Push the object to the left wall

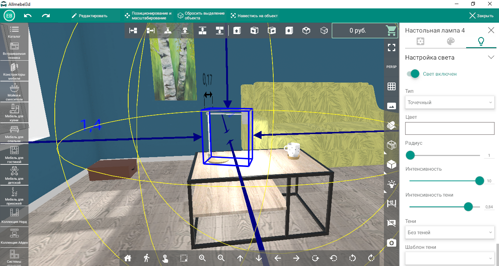(x=133, y=31)
